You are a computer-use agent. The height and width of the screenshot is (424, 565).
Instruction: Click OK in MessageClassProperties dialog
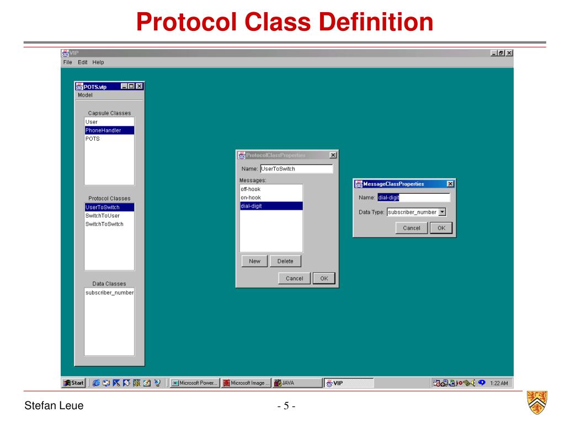pyautogui.click(x=441, y=228)
